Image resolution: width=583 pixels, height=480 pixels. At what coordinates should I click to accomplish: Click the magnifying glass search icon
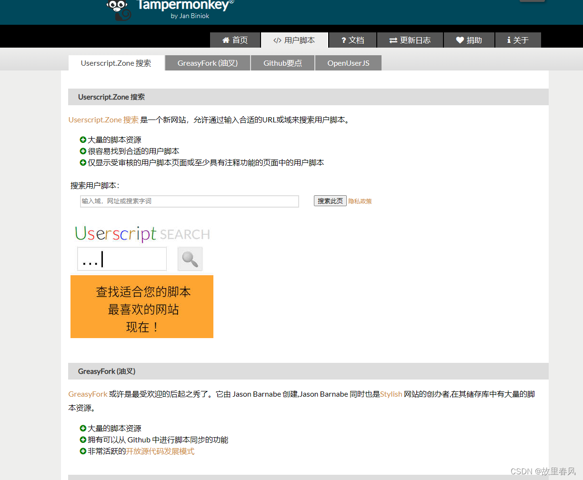190,259
